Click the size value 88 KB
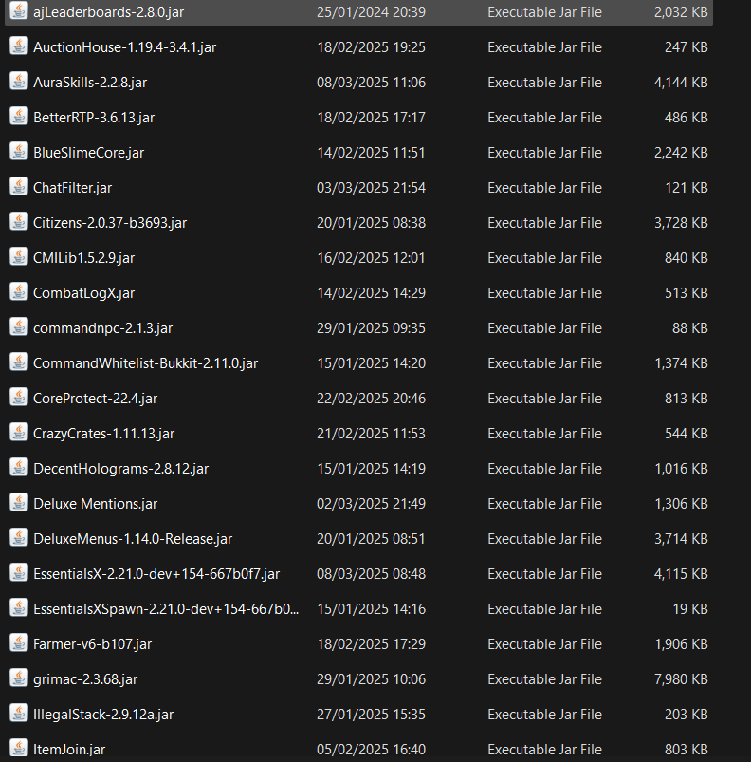 690,328
